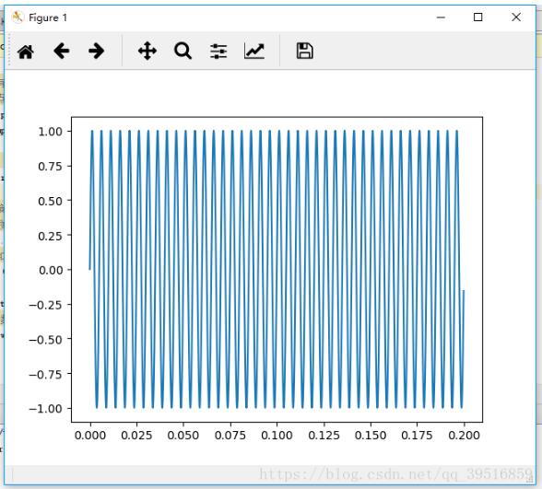
Task: Click the y-axis label 0.00
Action: [x=50, y=270]
